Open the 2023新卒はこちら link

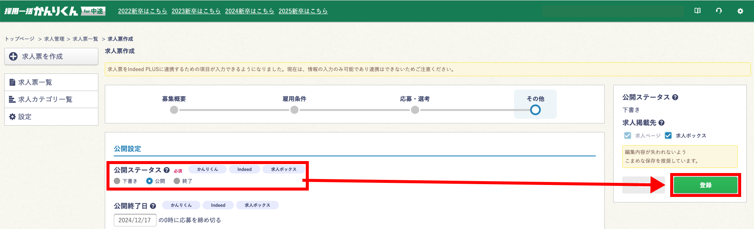pos(196,11)
